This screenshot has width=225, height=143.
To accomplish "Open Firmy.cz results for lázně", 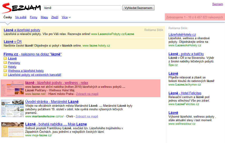I will (33, 54).
